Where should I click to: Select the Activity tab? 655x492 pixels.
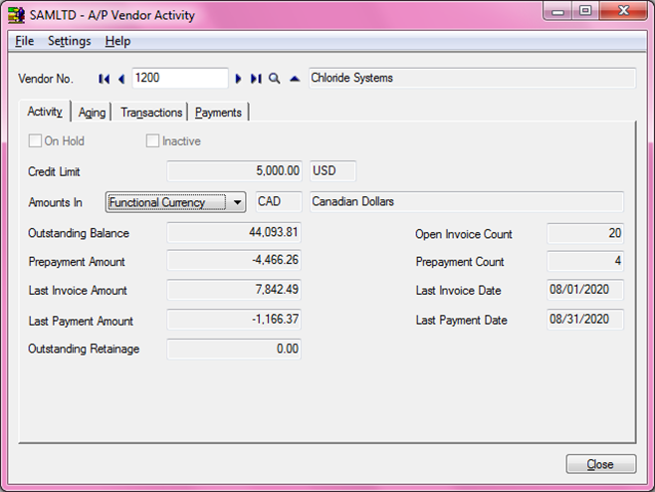45,112
